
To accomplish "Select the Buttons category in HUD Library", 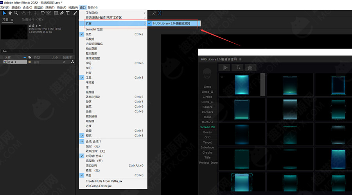I will (207, 122).
